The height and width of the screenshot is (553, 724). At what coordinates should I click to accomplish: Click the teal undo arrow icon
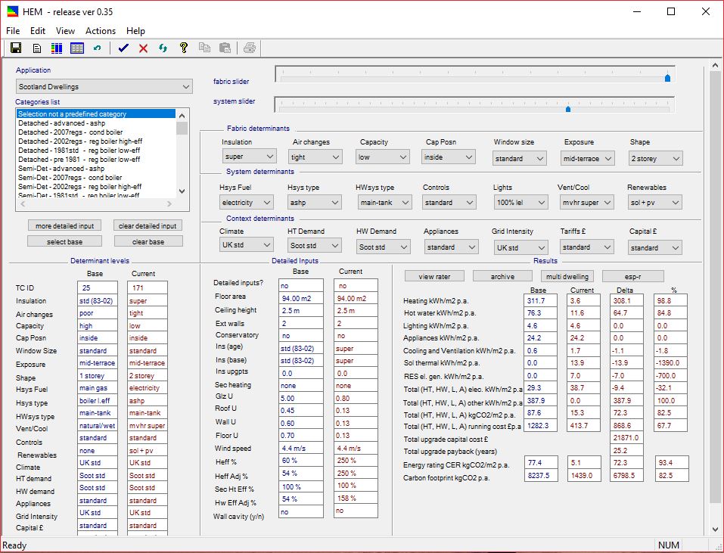[x=97, y=48]
